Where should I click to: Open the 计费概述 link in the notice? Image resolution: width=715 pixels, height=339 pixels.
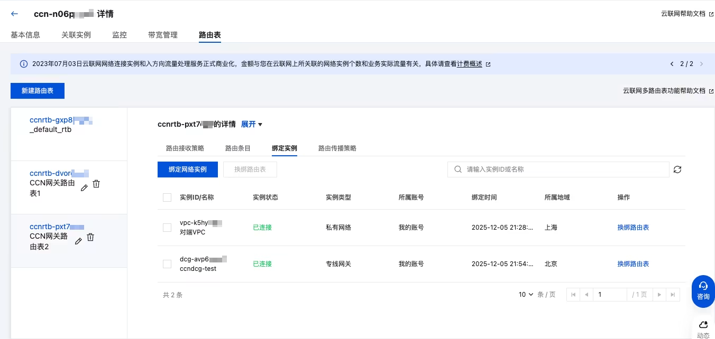pos(470,64)
